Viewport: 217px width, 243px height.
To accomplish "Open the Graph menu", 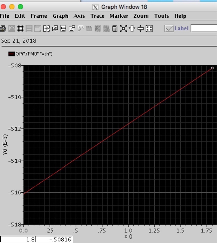I will coord(61,16).
